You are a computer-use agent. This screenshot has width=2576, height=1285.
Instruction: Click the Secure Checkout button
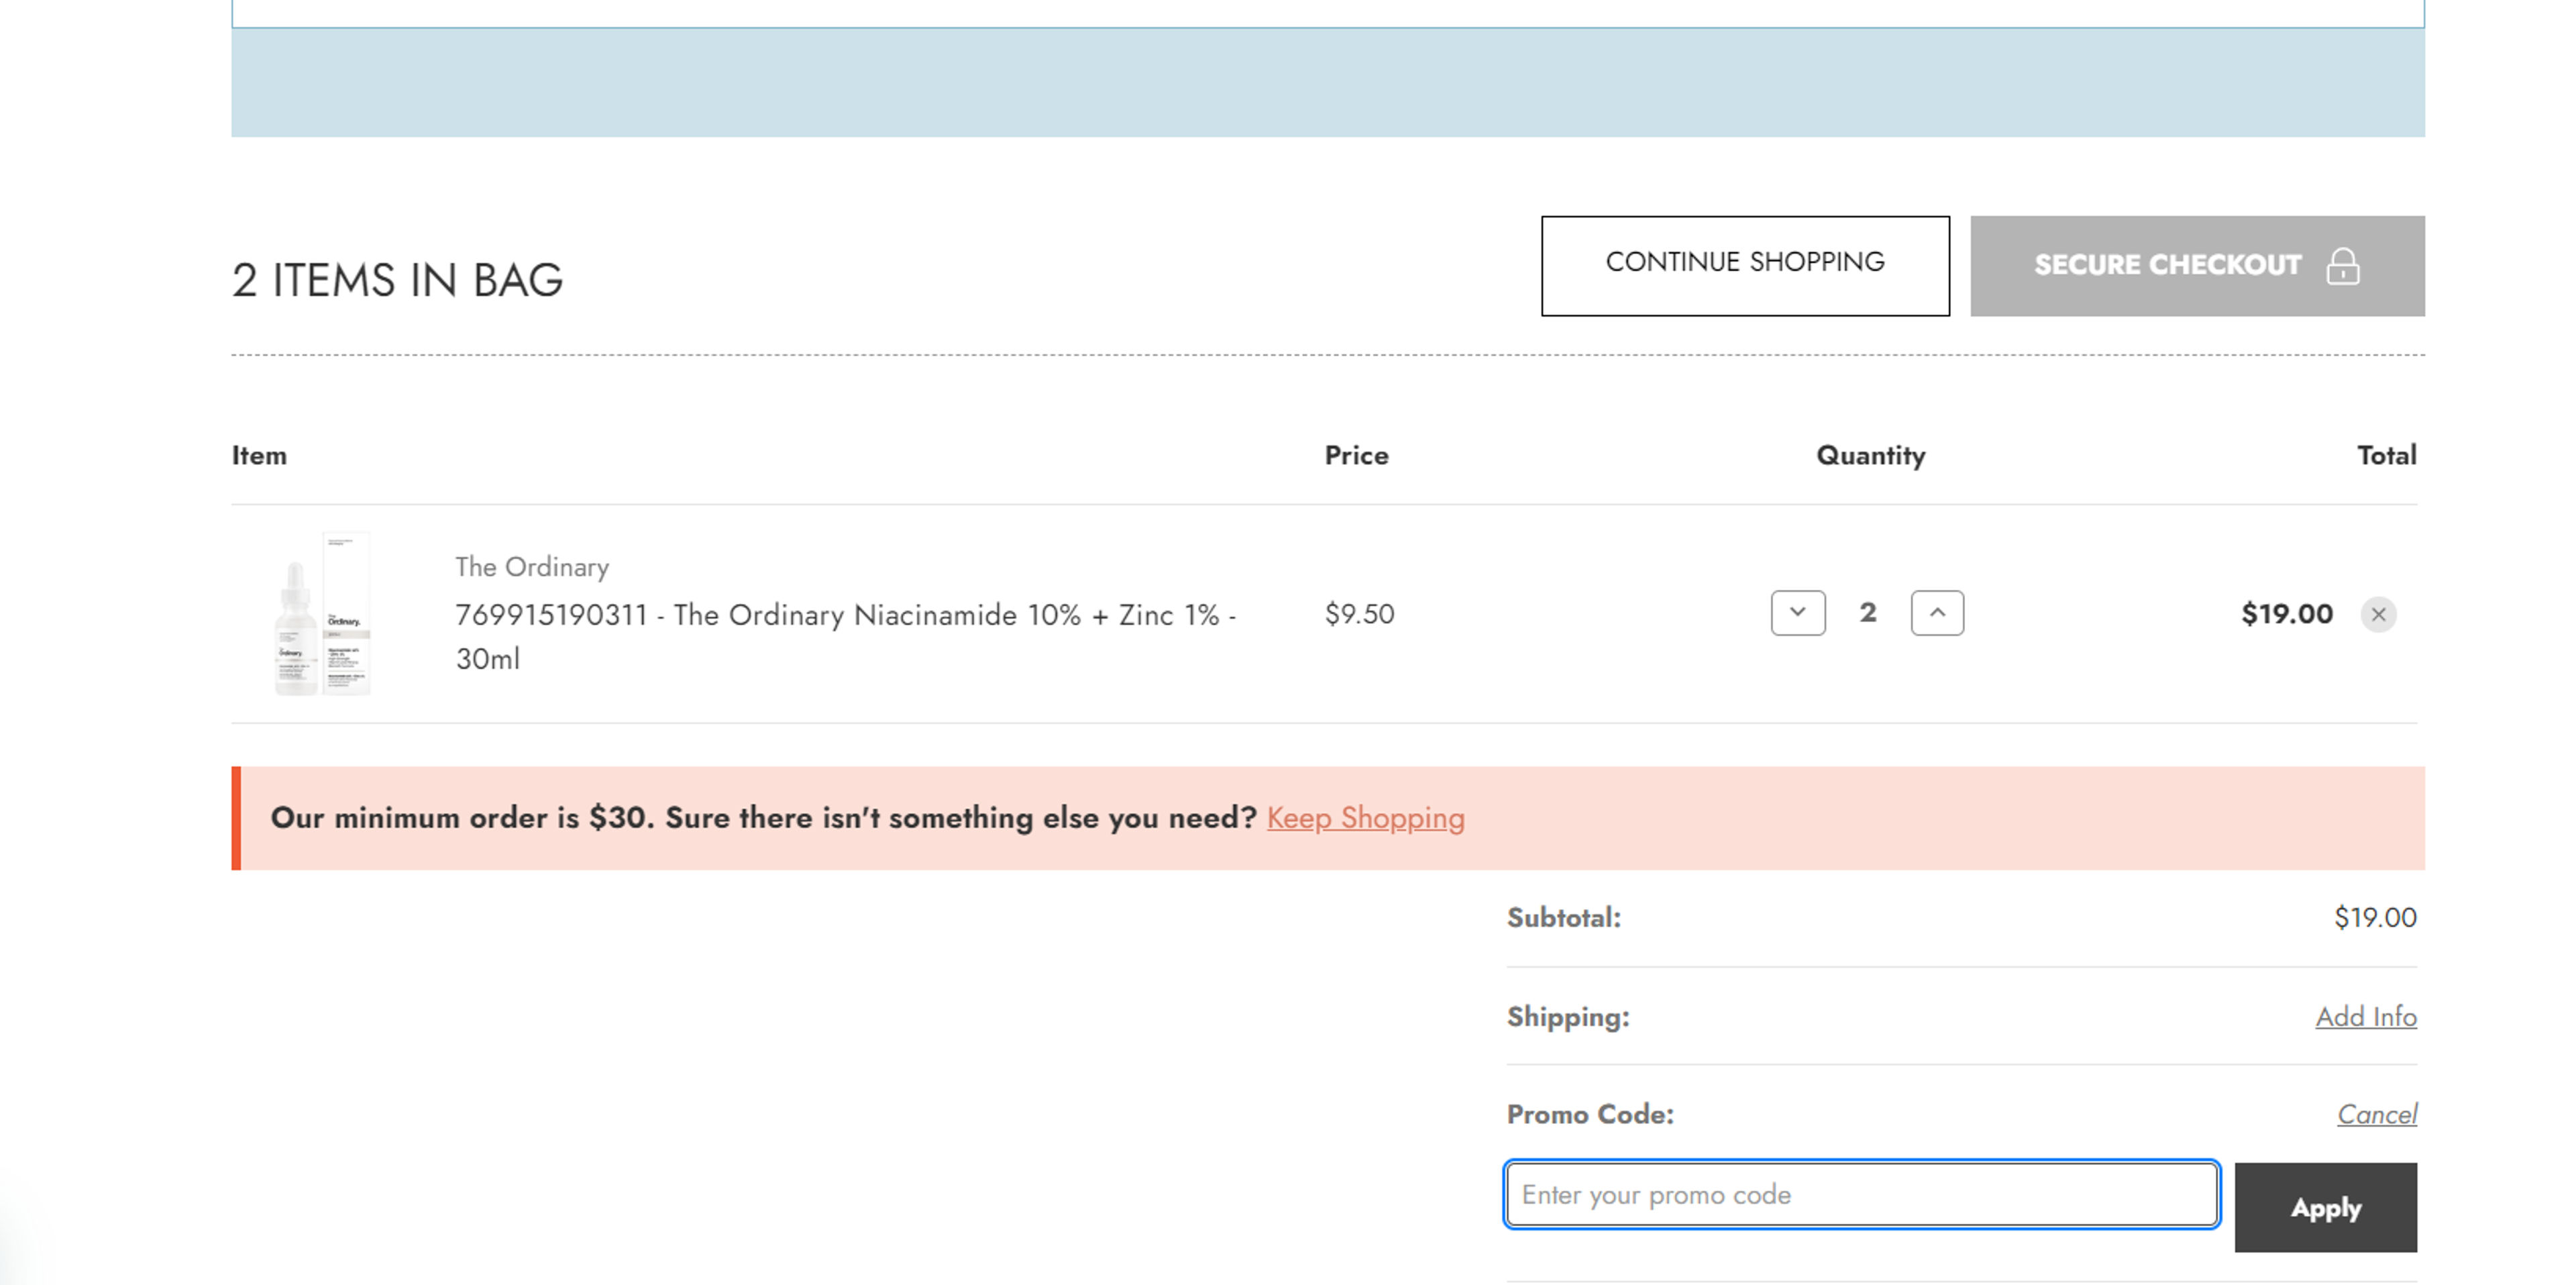point(2197,266)
